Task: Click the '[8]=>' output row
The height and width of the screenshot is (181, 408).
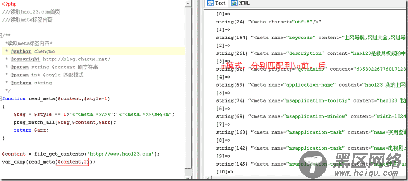Action: [223, 140]
